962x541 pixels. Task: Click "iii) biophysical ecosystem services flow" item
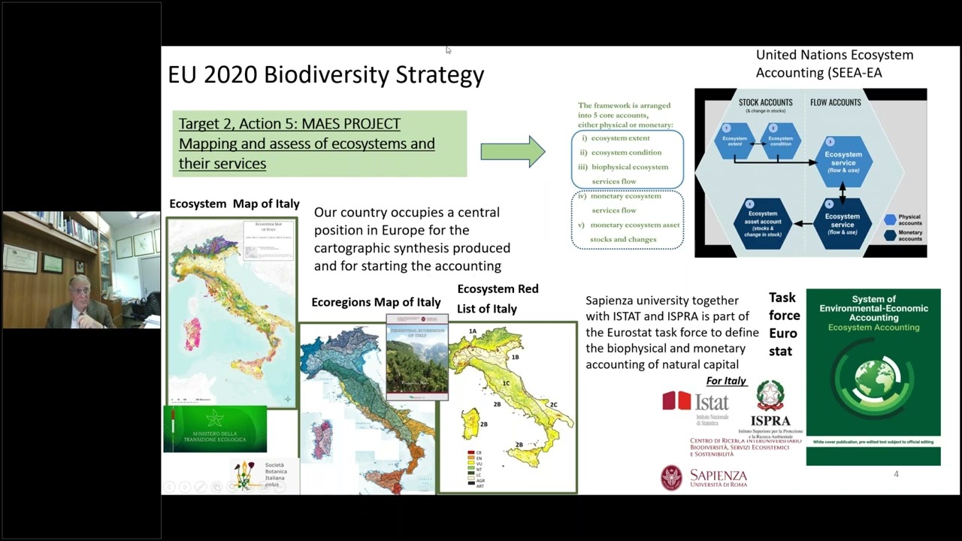coord(622,174)
